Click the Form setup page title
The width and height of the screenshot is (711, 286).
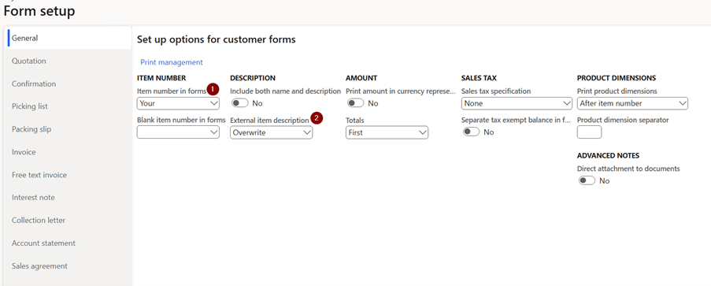(39, 11)
